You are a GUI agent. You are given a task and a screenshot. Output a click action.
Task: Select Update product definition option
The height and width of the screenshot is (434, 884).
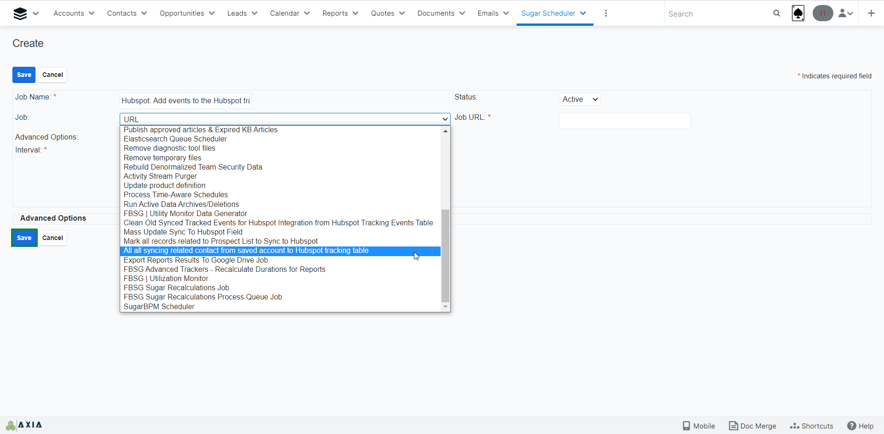coord(280,186)
